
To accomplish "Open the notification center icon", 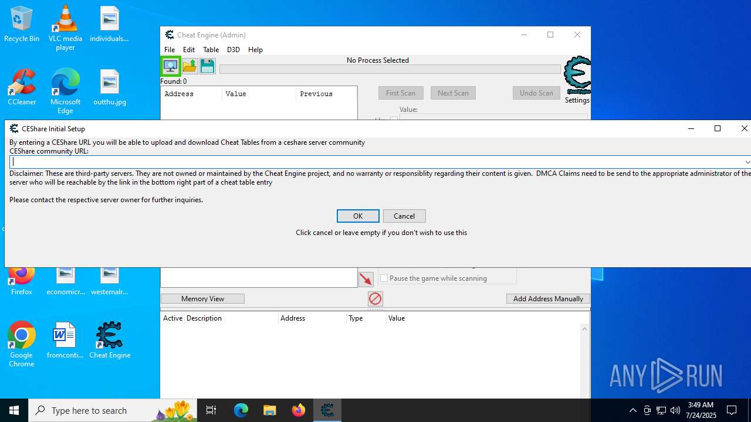I will (732, 410).
